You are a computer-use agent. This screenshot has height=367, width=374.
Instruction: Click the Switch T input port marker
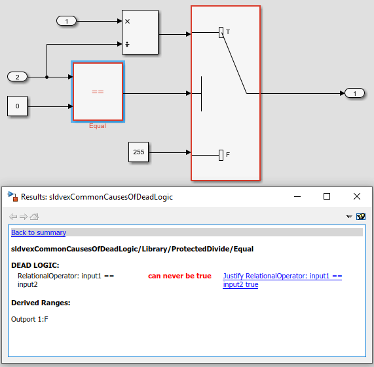pos(221,32)
